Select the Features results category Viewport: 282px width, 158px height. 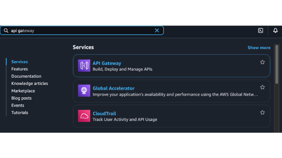pos(19,69)
